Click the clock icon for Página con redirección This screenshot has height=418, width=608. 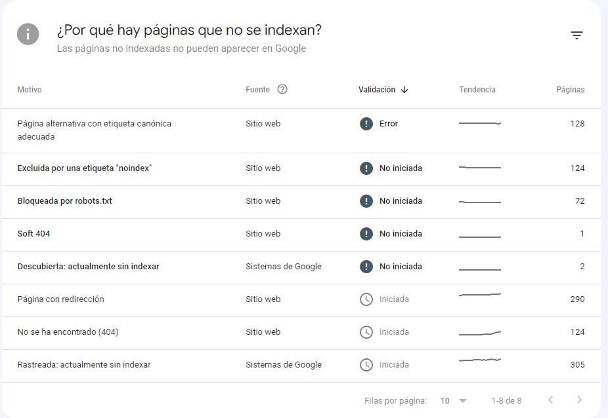366,299
